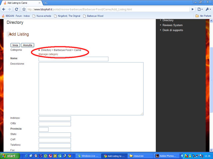
Task: Go back with the browser back arrow
Action: (x=4, y=9)
